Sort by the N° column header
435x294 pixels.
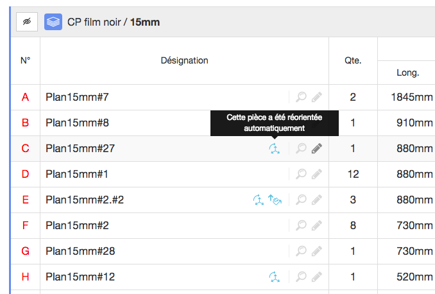(x=25, y=60)
